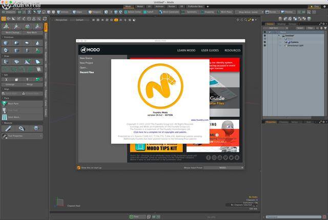Viewport: 328px width, 220px height.
Task: Open USER GUIDES in the Modo start page
Action: [210, 50]
